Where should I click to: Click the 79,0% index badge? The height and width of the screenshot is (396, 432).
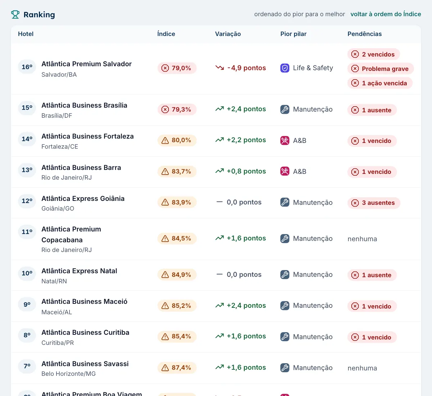coord(177,68)
